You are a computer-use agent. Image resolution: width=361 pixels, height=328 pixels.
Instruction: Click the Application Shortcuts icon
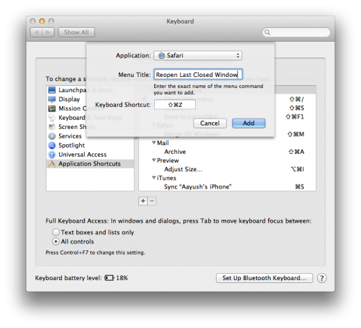[x=52, y=164]
